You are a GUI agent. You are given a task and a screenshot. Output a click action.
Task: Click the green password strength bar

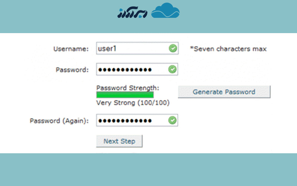pyautogui.click(x=125, y=95)
